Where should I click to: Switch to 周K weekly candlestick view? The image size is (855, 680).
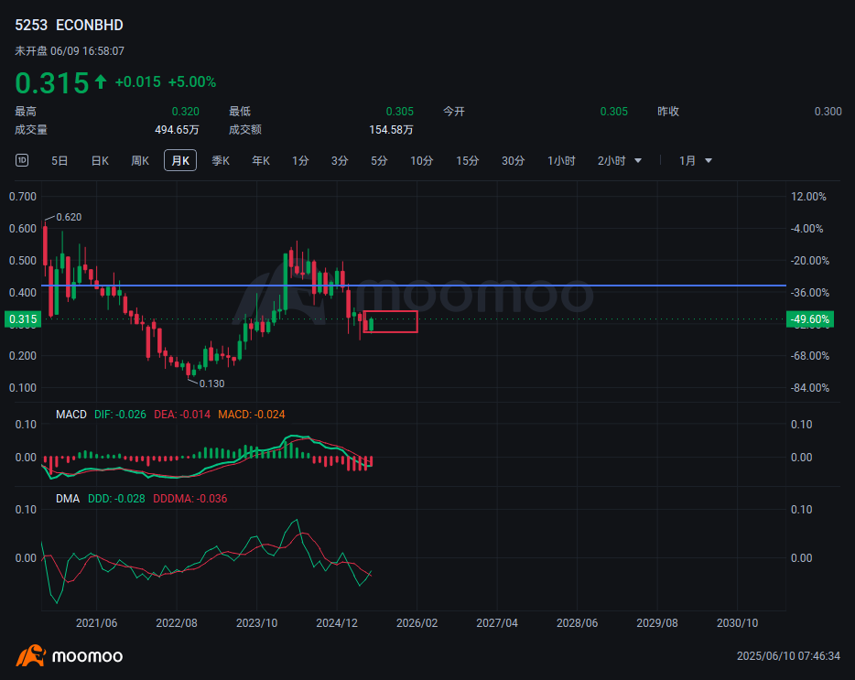(x=140, y=161)
